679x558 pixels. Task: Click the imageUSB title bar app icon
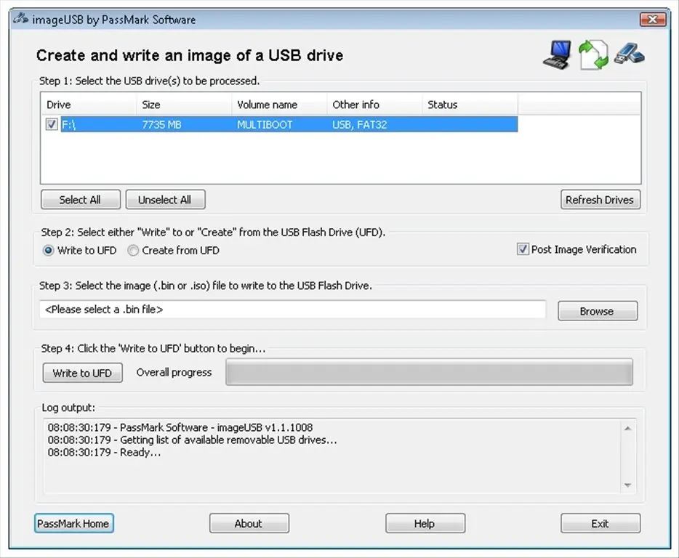tap(20, 19)
